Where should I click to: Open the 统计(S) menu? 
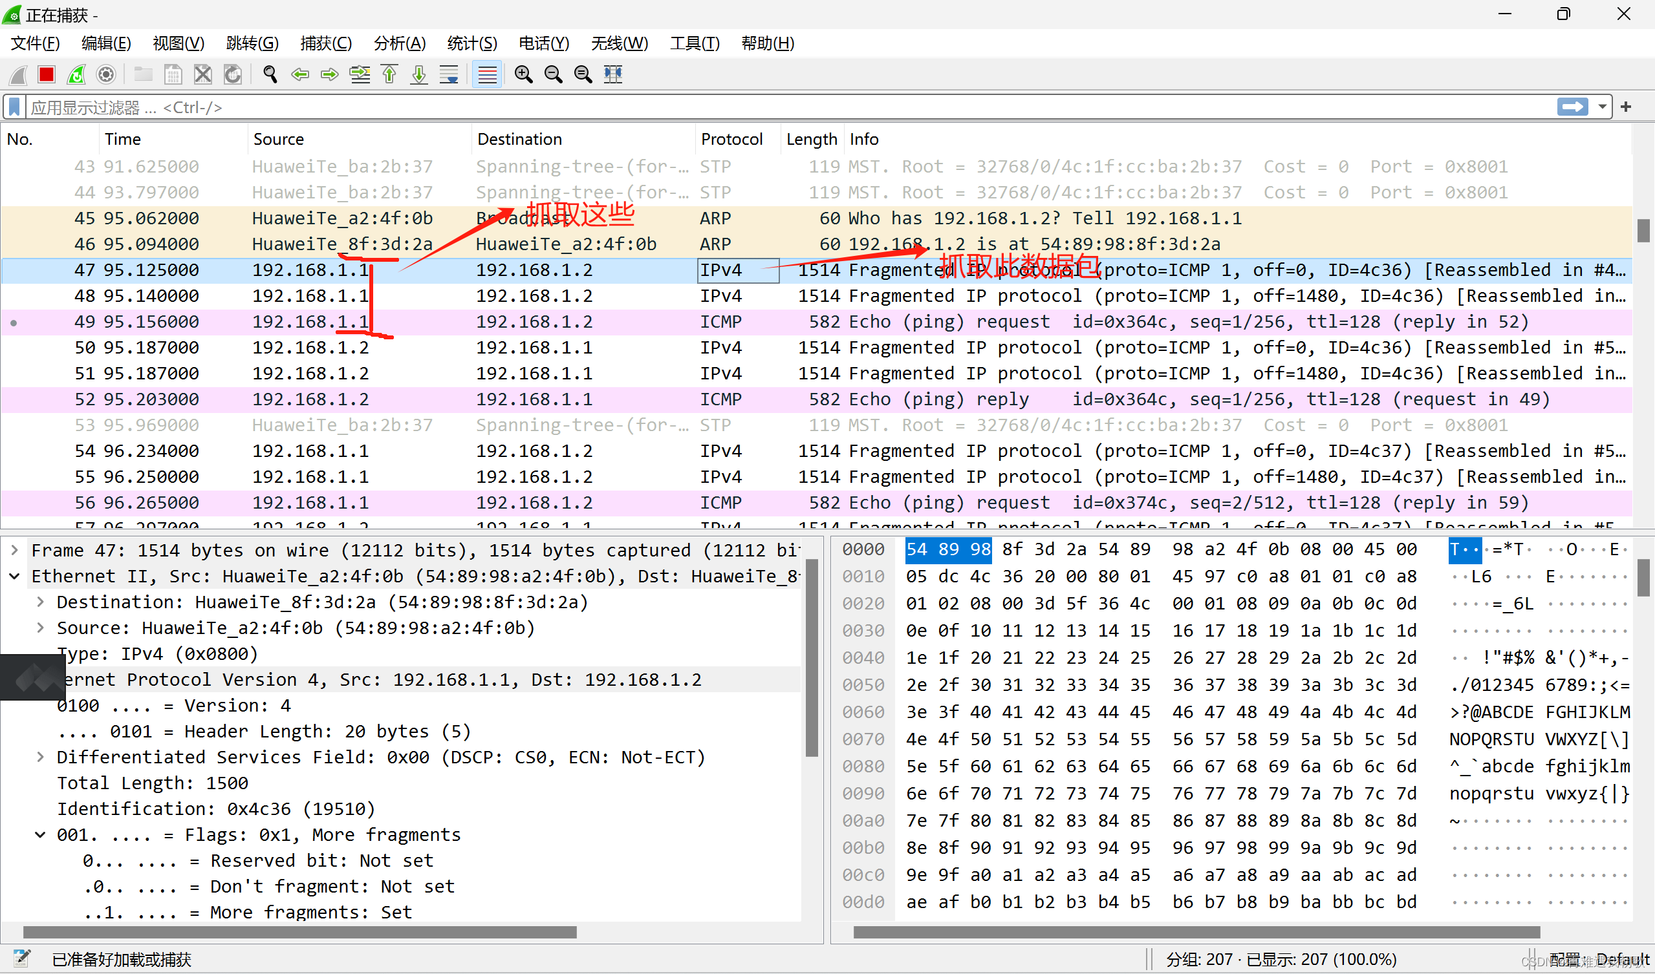coord(471,43)
